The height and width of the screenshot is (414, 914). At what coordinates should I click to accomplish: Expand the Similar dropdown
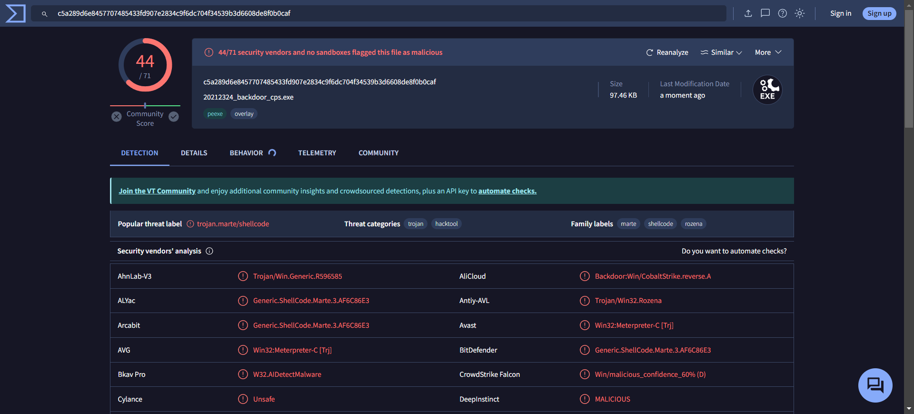coord(721,52)
